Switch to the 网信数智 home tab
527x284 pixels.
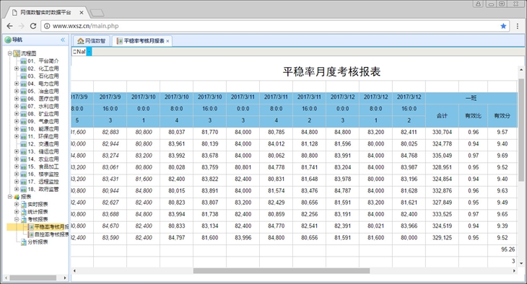click(x=92, y=41)
